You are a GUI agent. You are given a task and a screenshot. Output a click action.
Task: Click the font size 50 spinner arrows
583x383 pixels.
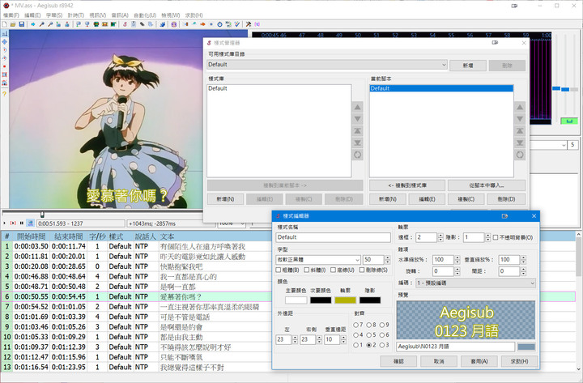[x=387, y=260]
